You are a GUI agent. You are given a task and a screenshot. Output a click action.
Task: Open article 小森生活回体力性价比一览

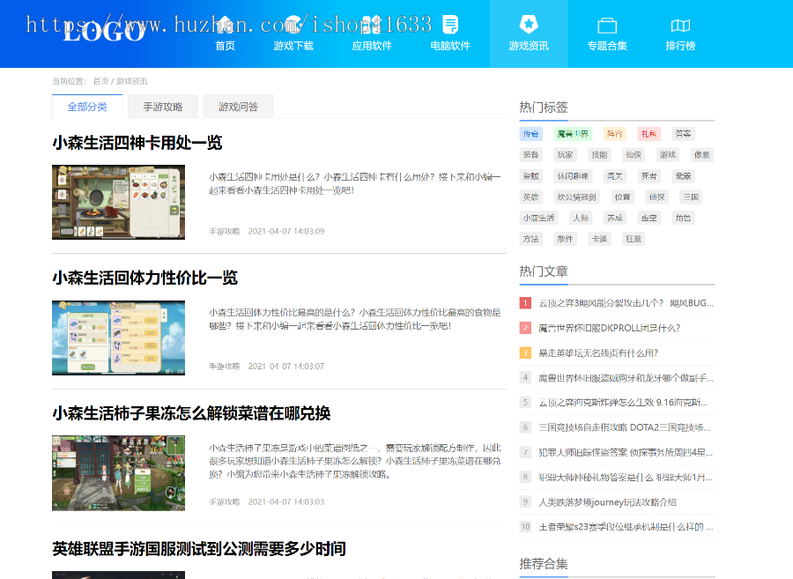pos(145,278)
